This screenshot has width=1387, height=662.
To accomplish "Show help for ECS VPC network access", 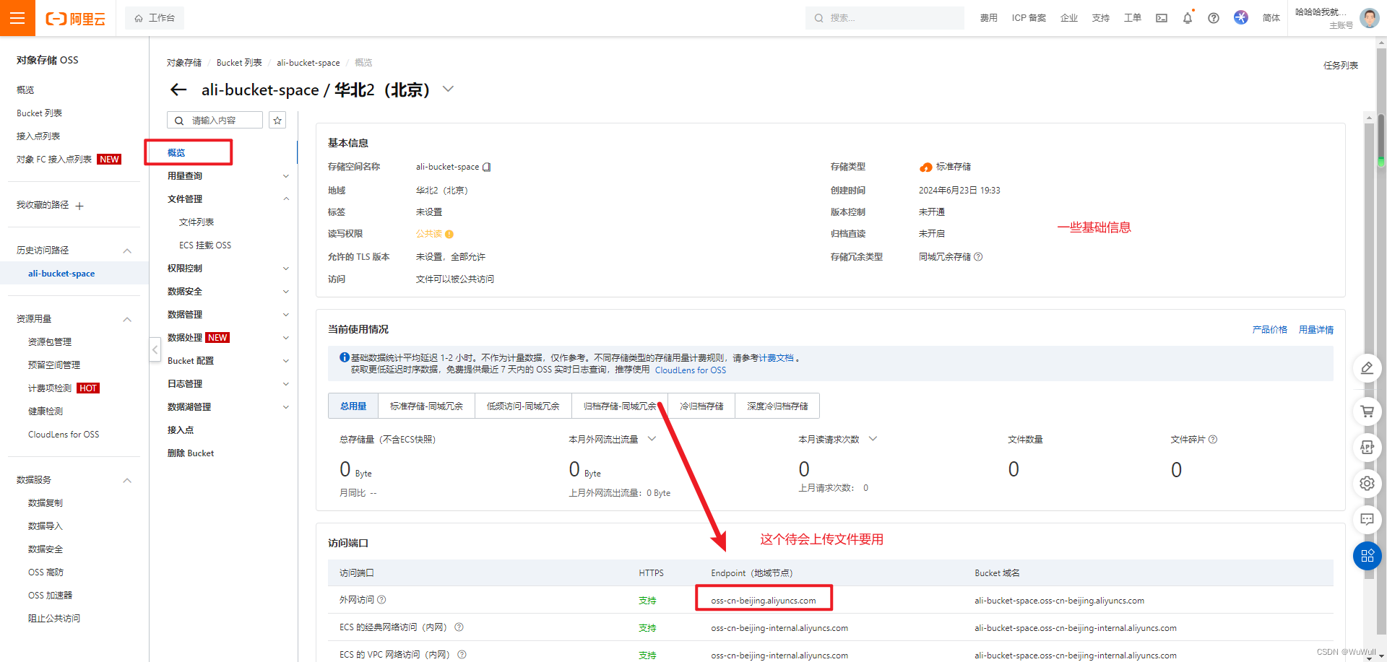I will pyautogui.click(x=462, y=654).
